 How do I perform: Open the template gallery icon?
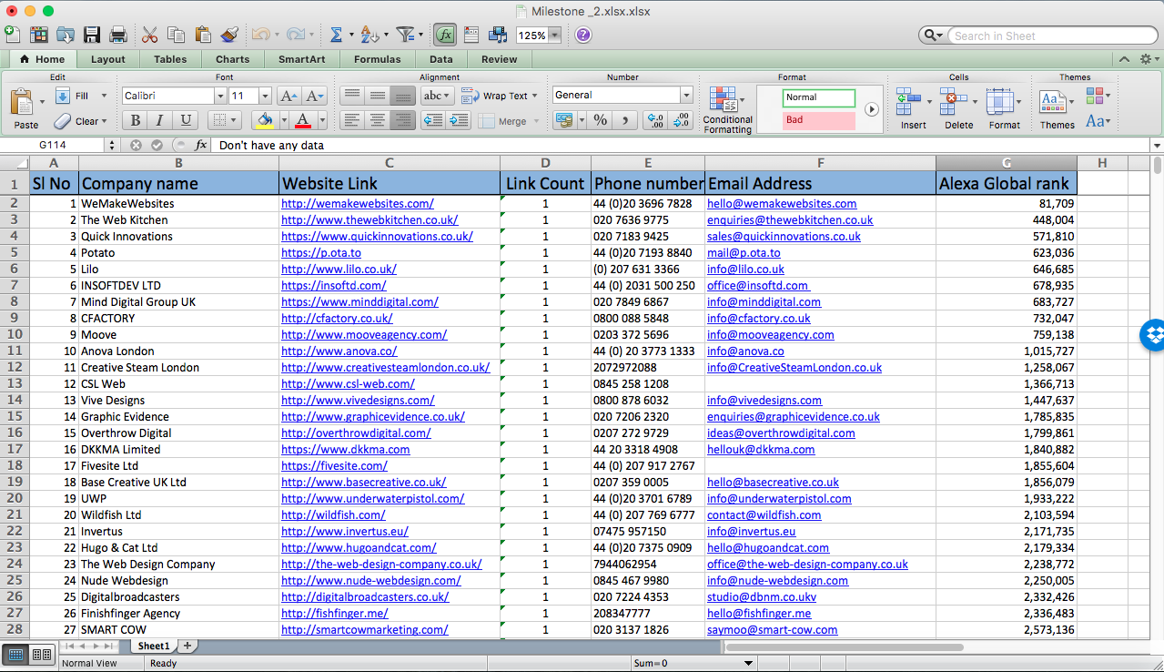pyautogui.click(x=39, y=35)
